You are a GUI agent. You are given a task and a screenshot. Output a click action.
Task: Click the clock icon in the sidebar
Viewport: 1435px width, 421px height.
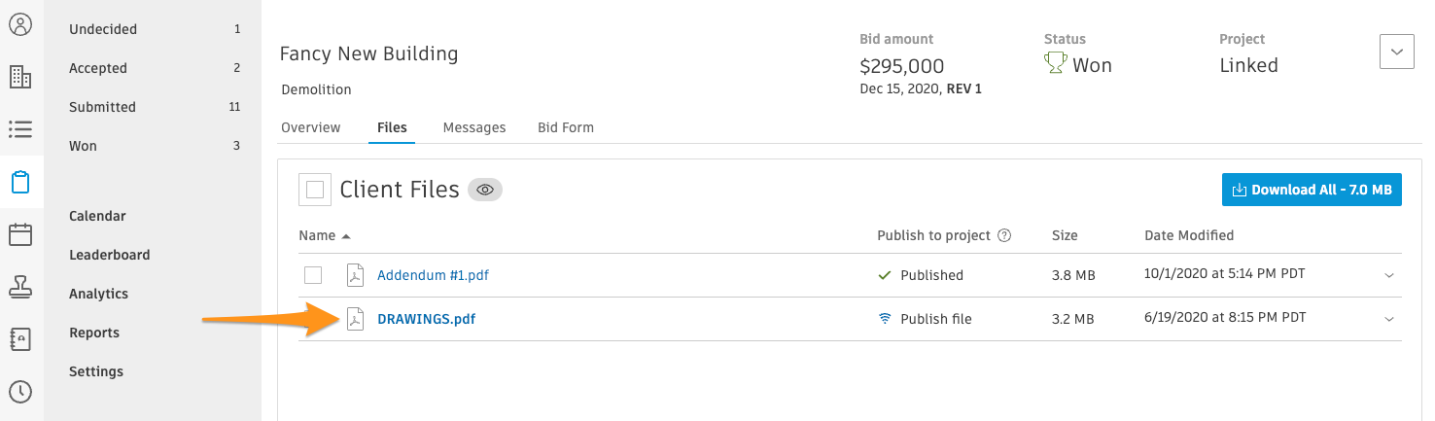click(20, 392)
